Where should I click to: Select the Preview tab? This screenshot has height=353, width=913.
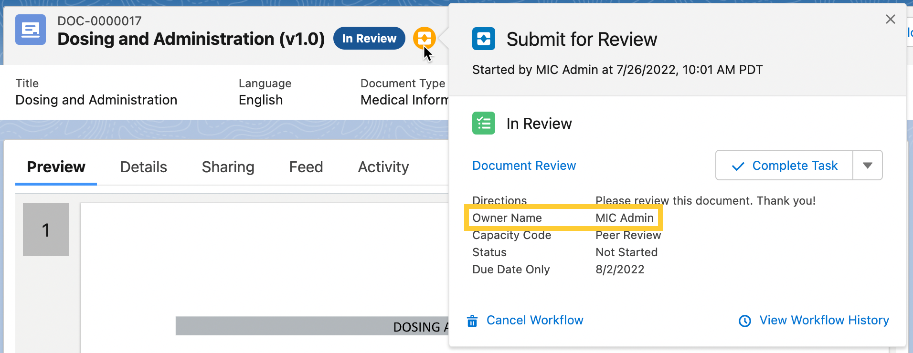(56, 167)
